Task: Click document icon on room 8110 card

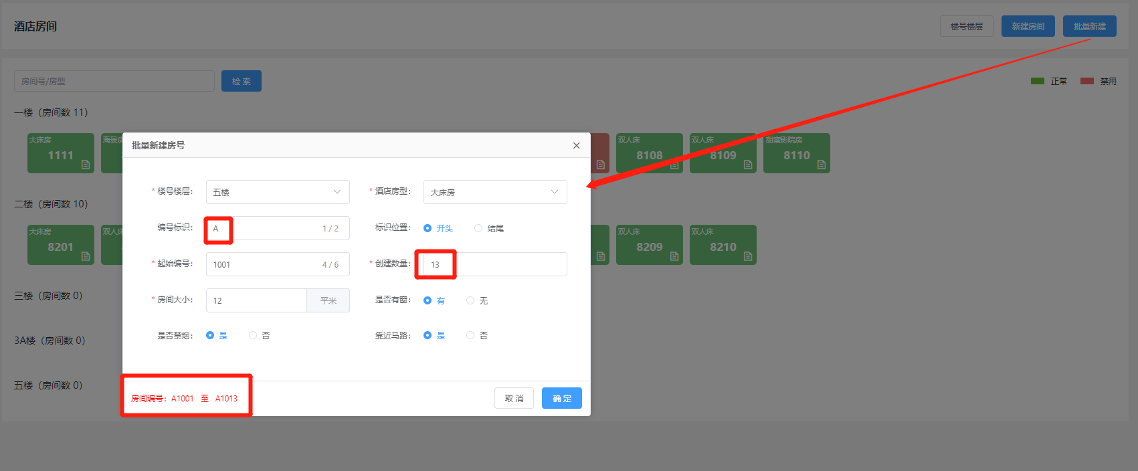Action: pos(822,165)
